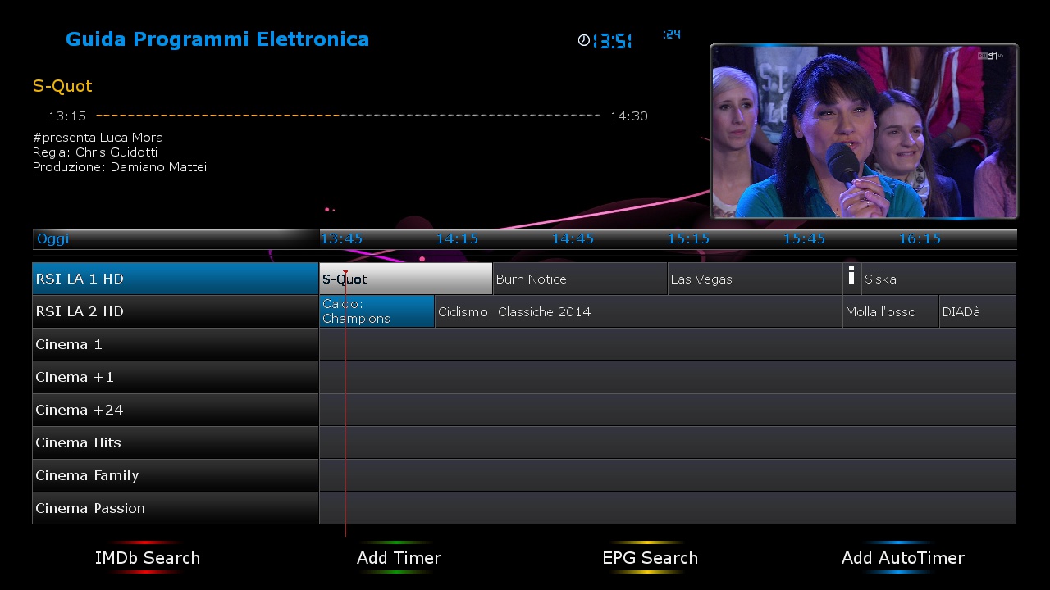The height and width of the screenshot is (590, 1050).
Task: Select the S-Quot programme cell
Action: (406, 279)
